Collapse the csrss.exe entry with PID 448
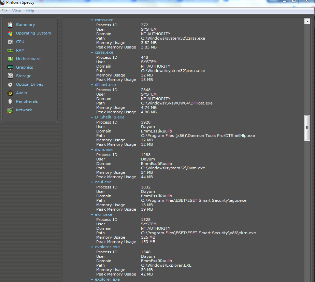This screenshot has height=282, width=315. coord(92,53)
